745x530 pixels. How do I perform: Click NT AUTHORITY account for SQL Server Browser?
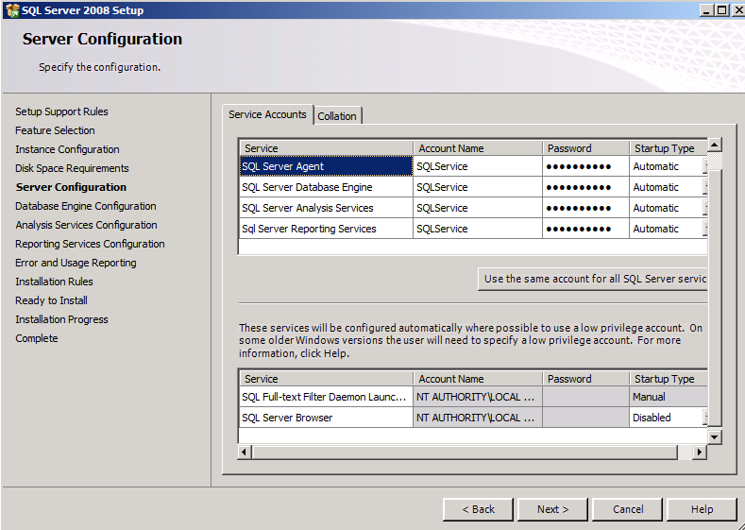tap(478, 418)
